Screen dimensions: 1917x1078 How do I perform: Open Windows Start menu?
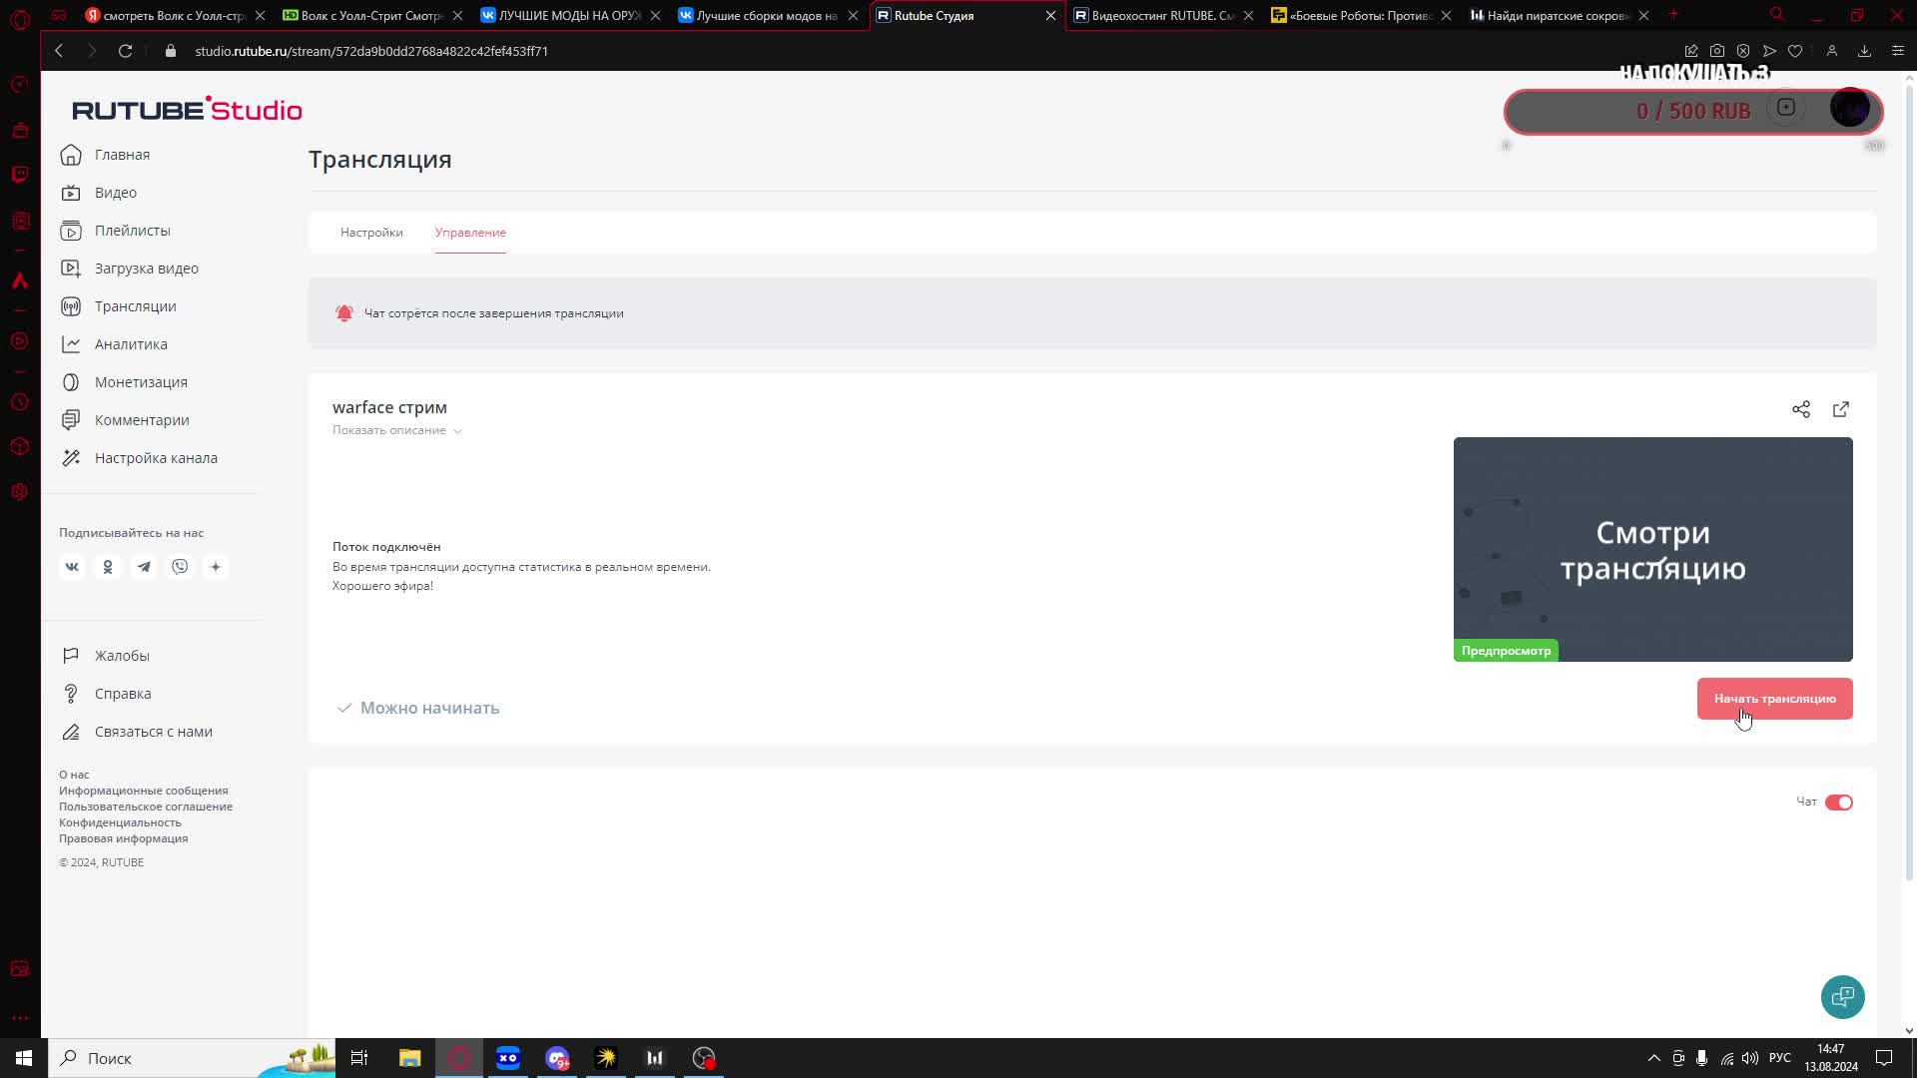point(24,1058)
